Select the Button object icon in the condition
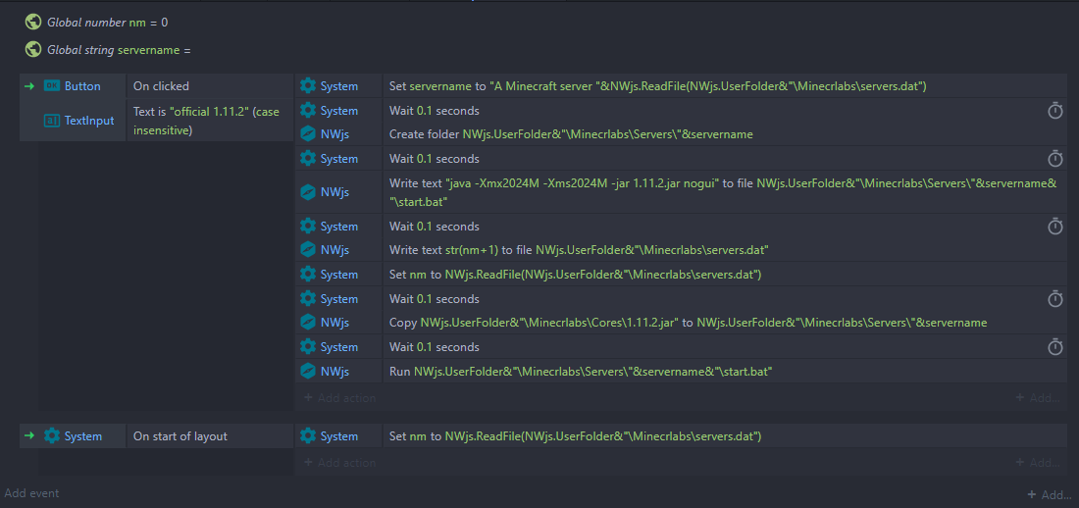The image size is (1079, 508). click(52, 86)
